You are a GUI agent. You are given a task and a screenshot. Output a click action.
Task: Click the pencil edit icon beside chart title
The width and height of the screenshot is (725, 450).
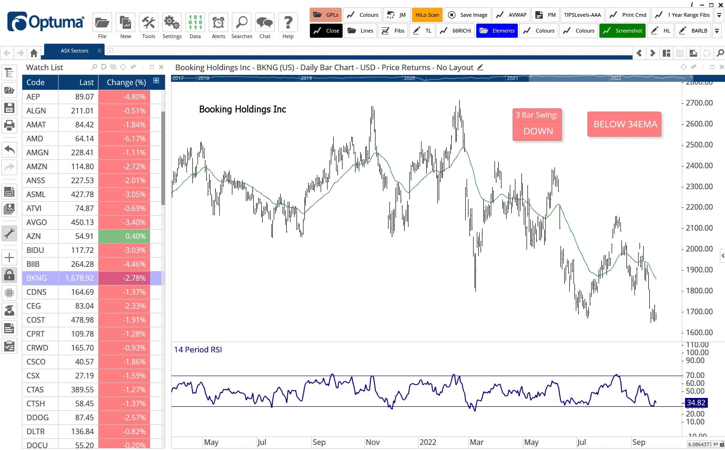480,67
